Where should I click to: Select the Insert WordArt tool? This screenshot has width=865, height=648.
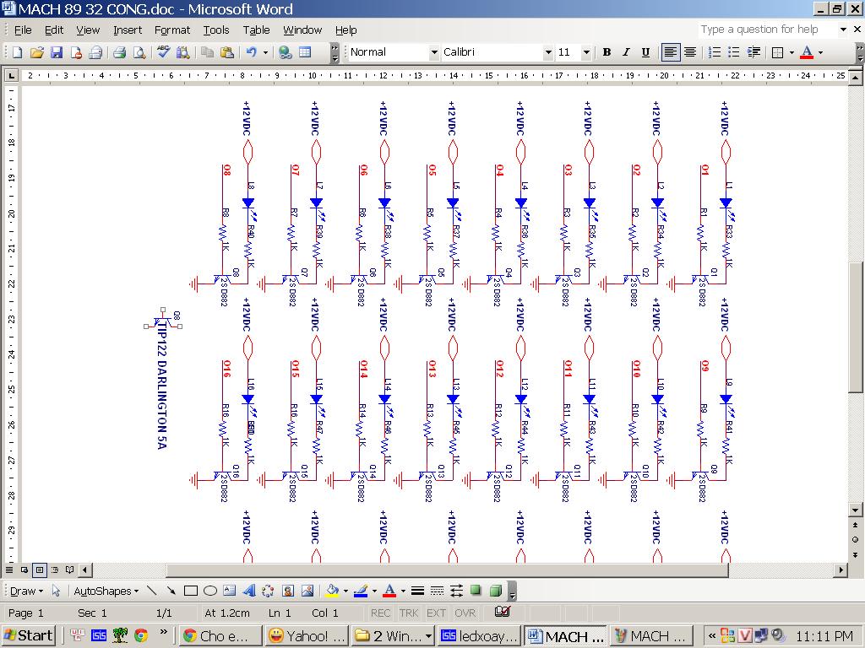point(249,591)
